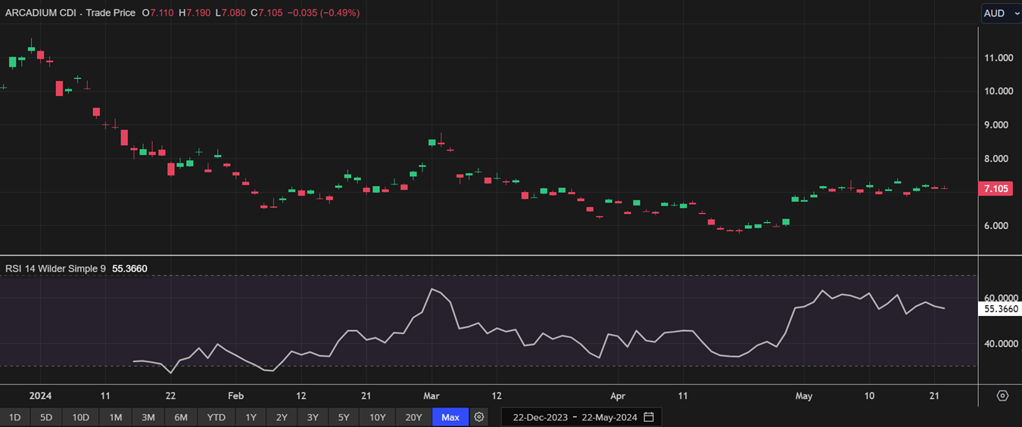Viewport: 1022px width, 427px height.
Task: Click the red 7.105 current price tag
Action: pyautogui.click(x=996, y=189)
